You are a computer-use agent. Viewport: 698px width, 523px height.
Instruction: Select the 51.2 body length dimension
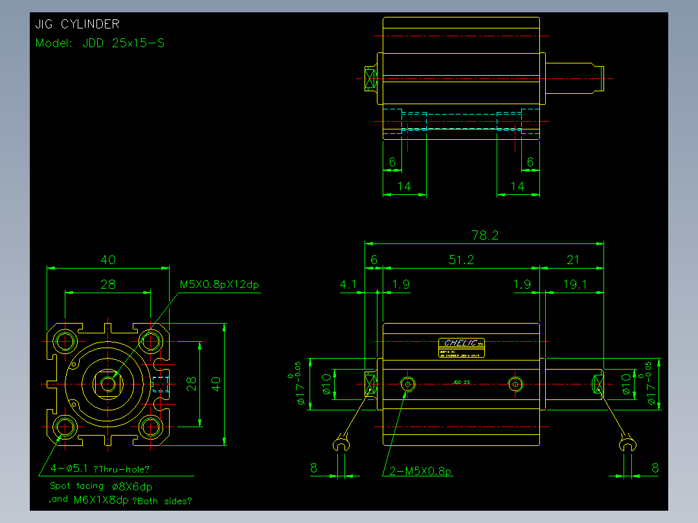[461, 260]
